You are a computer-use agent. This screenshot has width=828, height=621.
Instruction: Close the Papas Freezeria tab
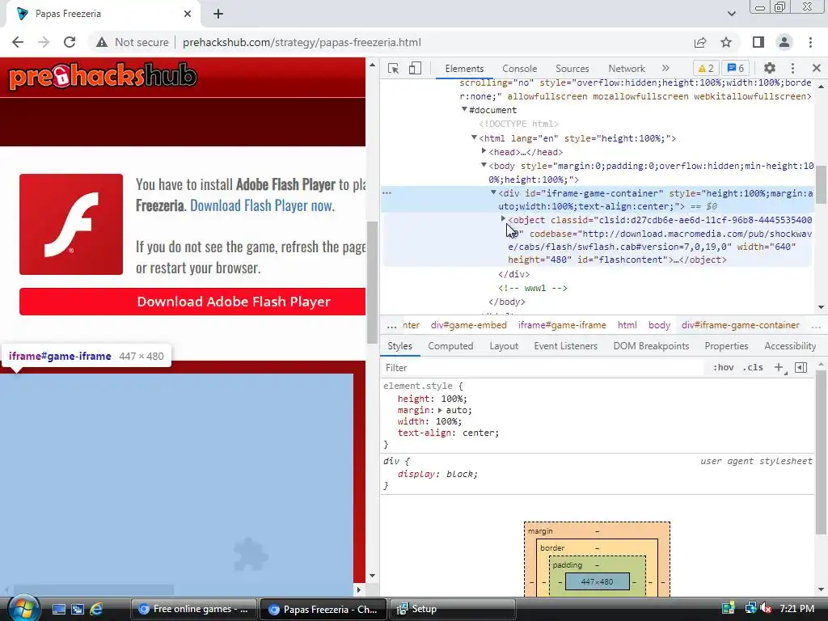[188, 14]
